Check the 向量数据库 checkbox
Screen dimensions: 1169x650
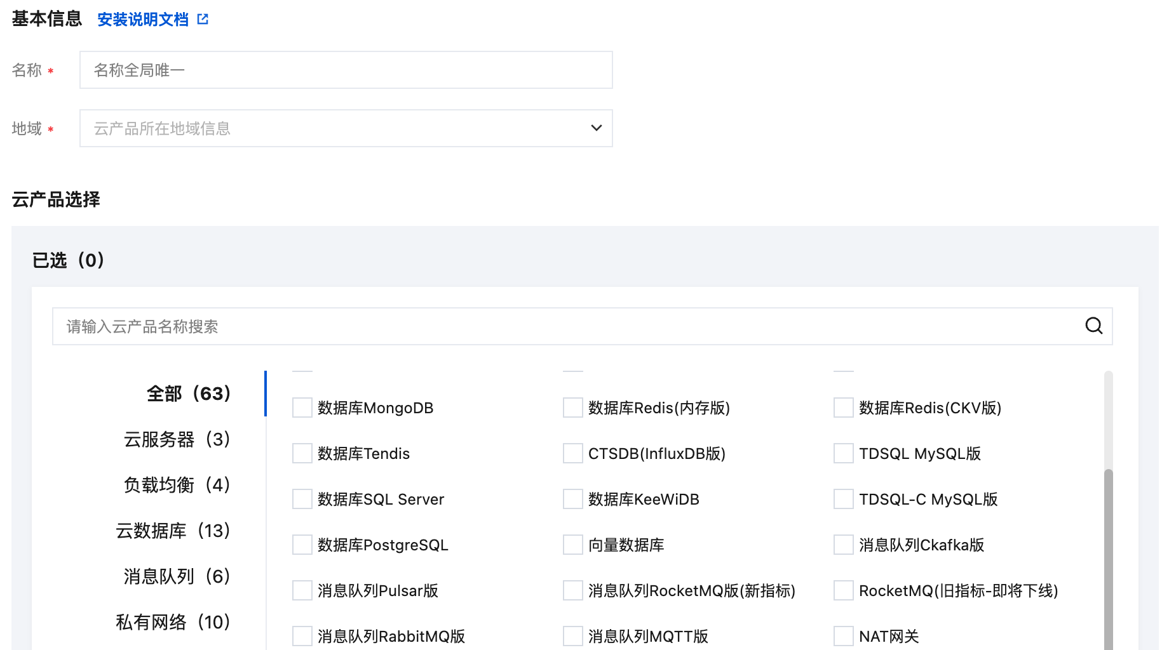[573, 545]
